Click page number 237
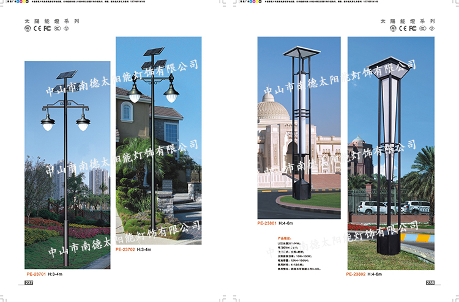The image size is (459, 302). [28, 282]
